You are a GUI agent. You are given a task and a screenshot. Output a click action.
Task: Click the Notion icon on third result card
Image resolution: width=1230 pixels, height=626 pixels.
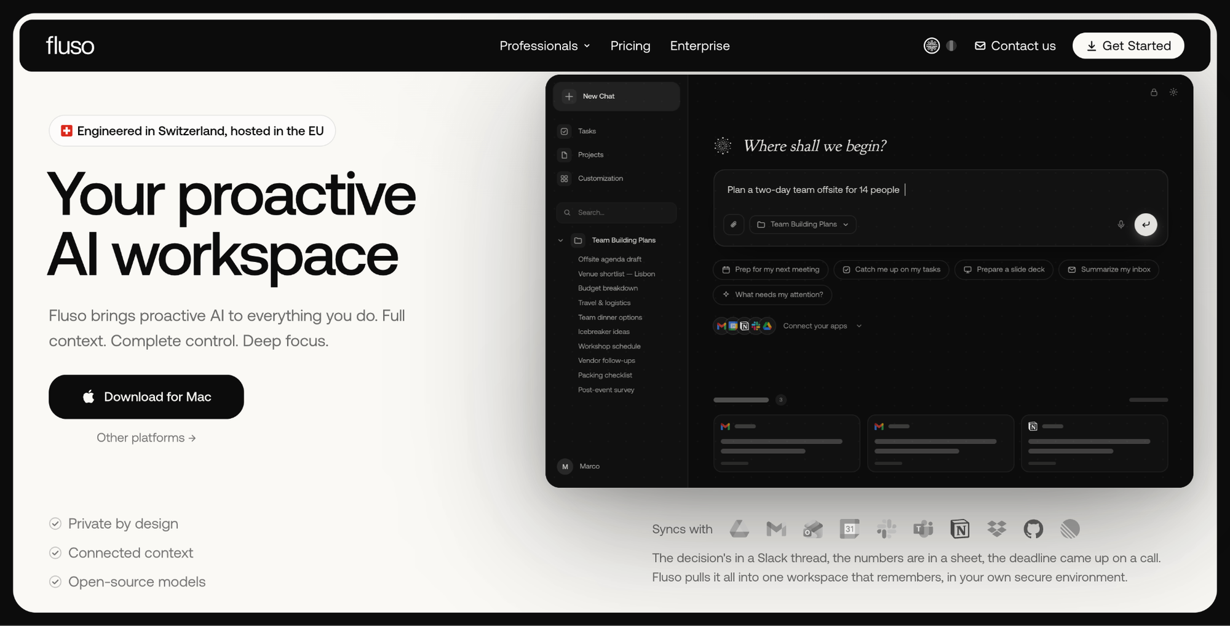point(1033,426)
